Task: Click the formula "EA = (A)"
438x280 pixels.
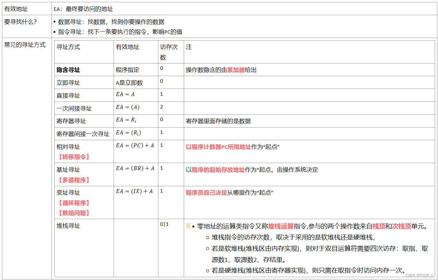Action: (x=128, y=107)
